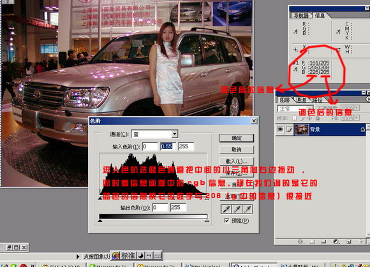
Task: Uncheck the 预览 preview checkbox
Action: pyautogui.click(x=226, y=220)
